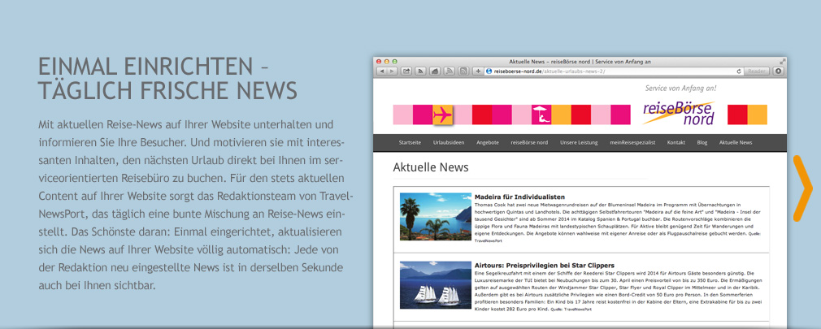Image resolution: width=821 pixels, height=329 pixels.
Task: Click the beach umbrella icon in banner
Action: (x=540, y=115)
